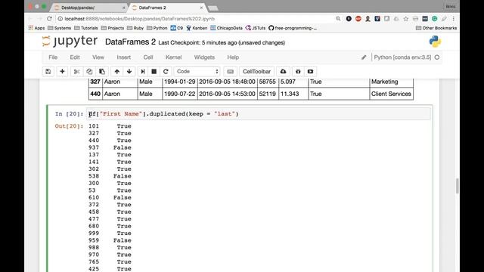Click the CellToolbar button

[x=256, y=72]
